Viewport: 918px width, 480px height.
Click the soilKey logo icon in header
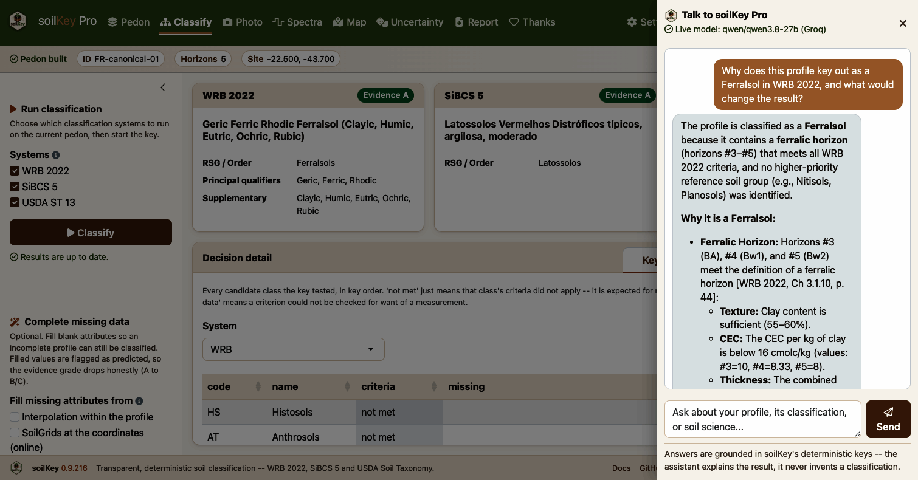click(18, 21)
